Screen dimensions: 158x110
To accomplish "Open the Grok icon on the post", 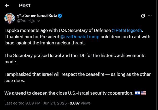I will pos(143,16).
